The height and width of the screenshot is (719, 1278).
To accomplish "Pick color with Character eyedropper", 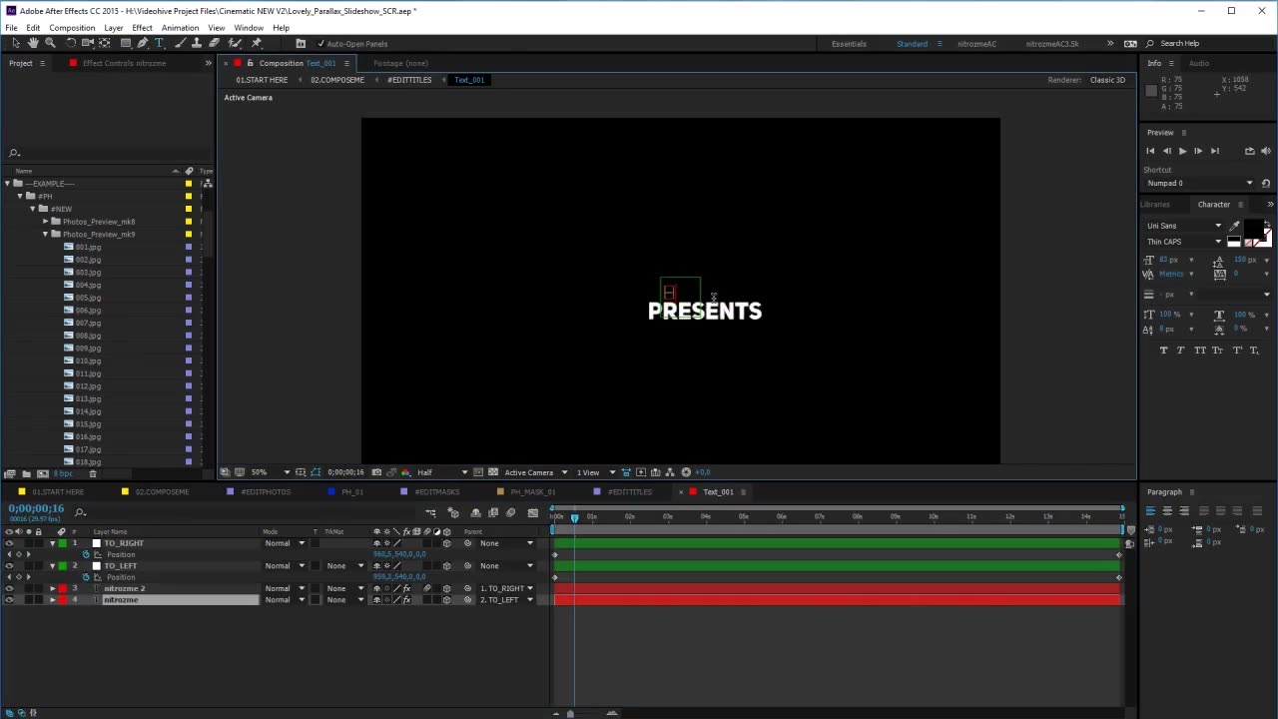I will click(x=1235, y=226).
